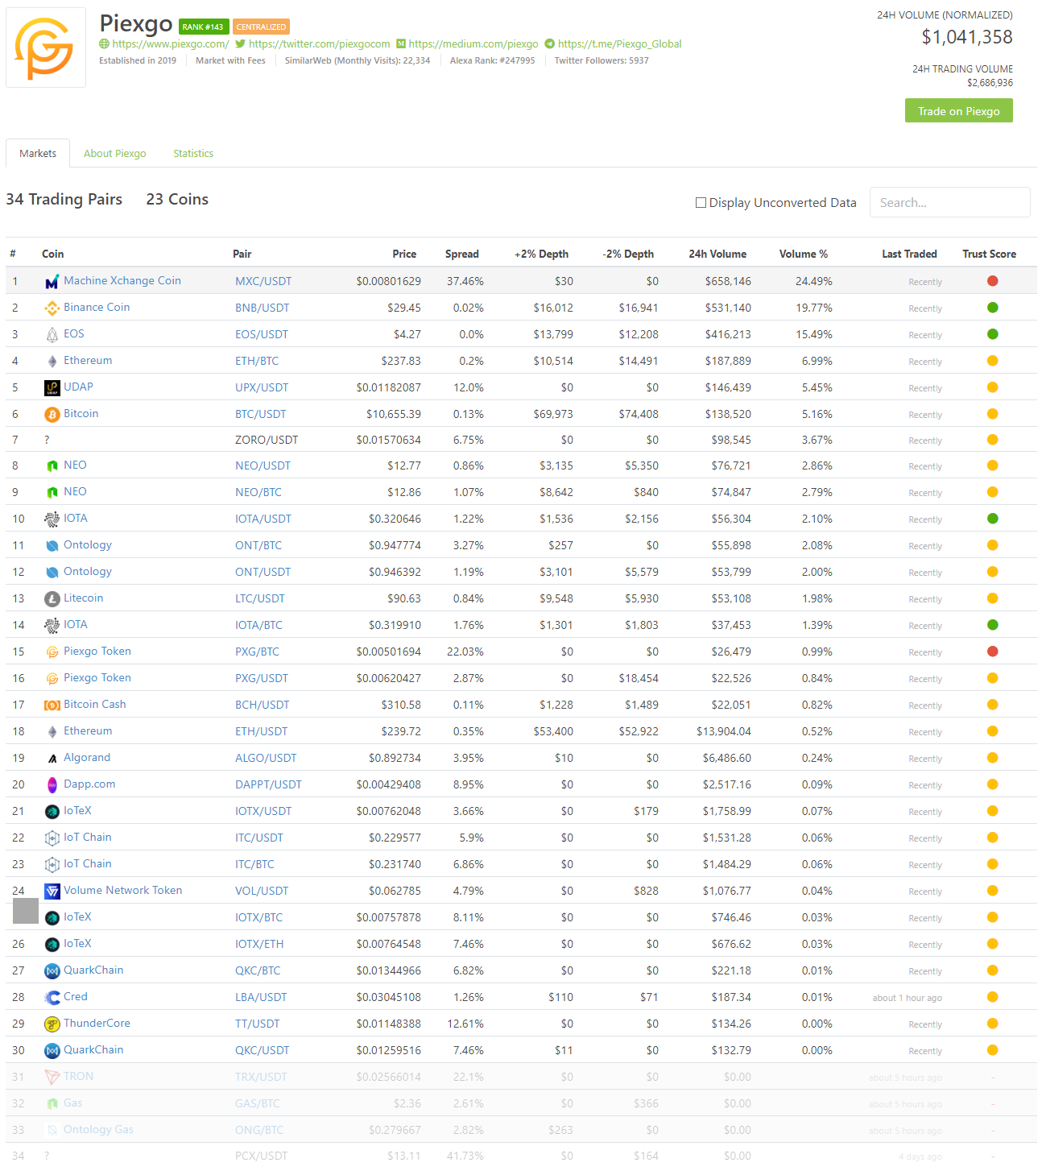Click the Piexgo exchange logo
This screenshot has width=1042, height=1175.
coord(45,48)
